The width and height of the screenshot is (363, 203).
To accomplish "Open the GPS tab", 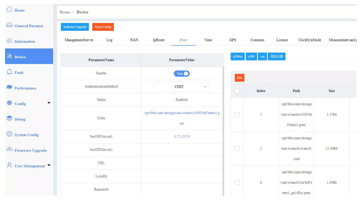I will (x=233, y=40).
